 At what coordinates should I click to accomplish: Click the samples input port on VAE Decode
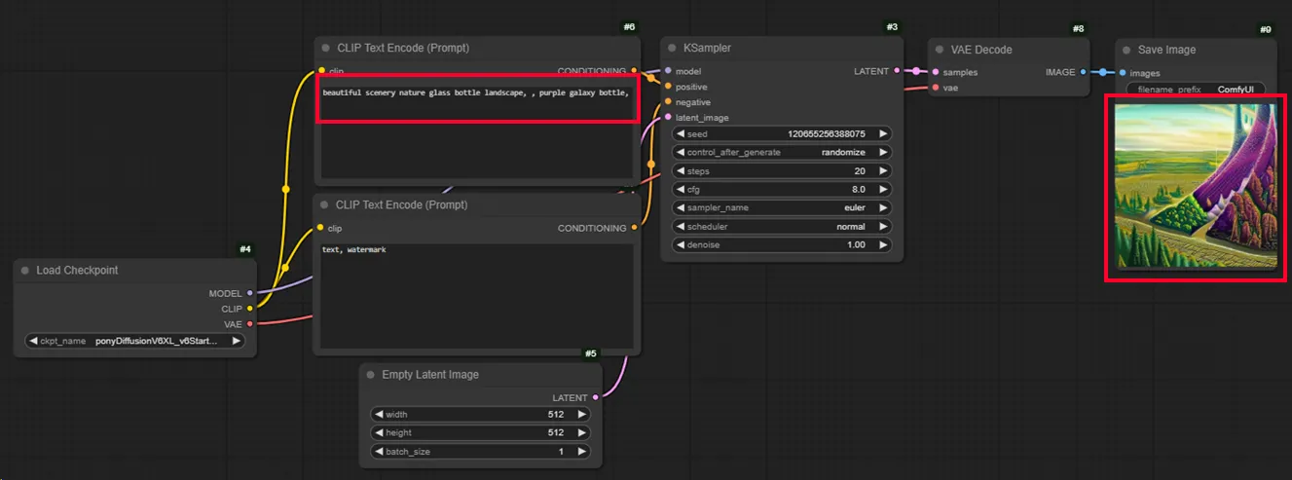936,72
